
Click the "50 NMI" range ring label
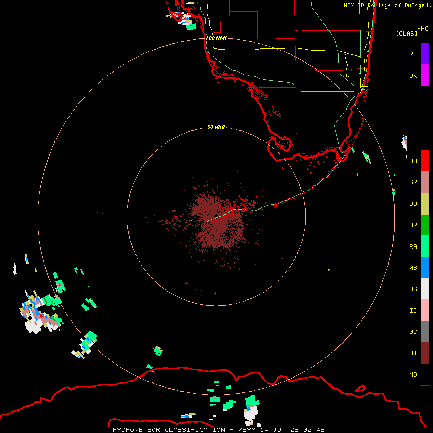coord(216,127)
